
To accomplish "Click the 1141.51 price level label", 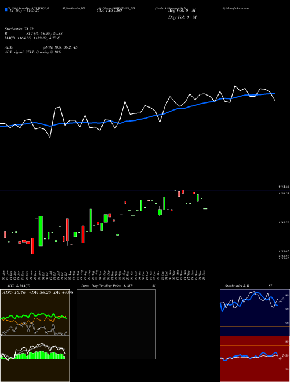I will [x=284, y=222].
